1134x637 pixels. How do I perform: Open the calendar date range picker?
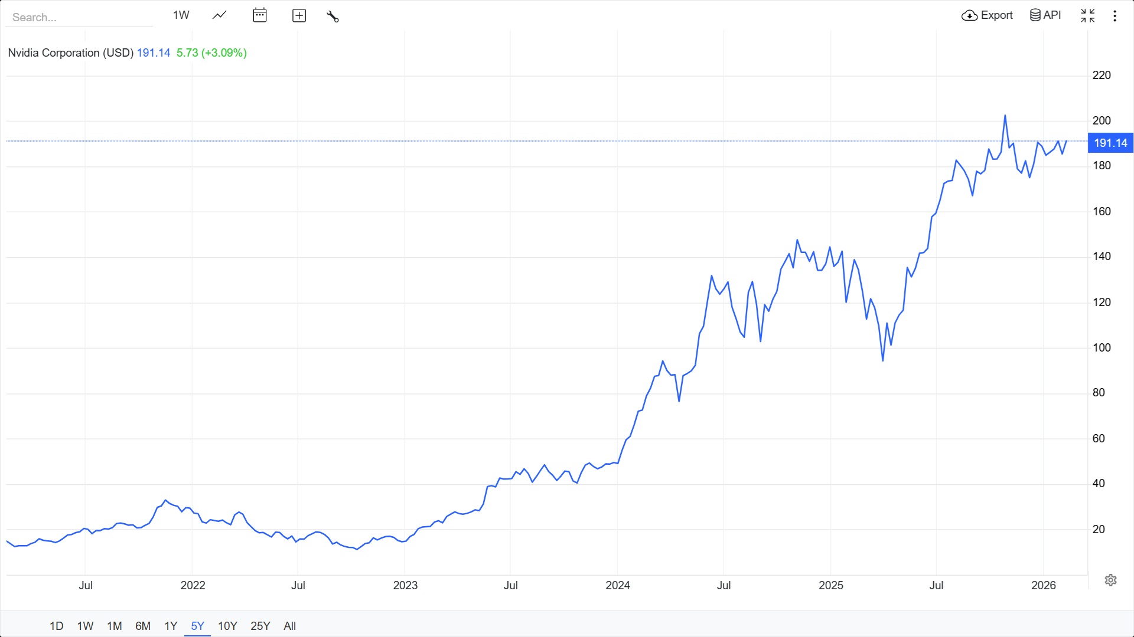[260, 15]
